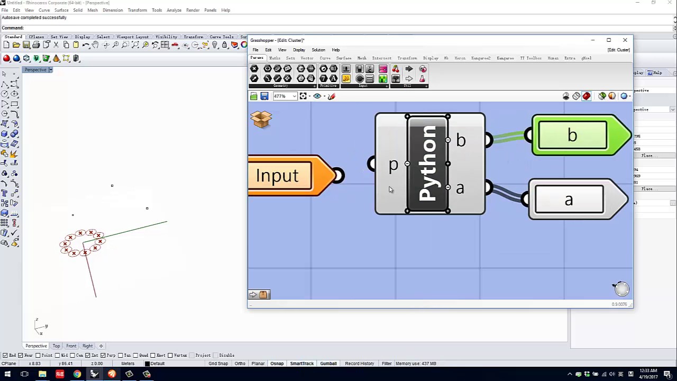Image resolution: width=677 pixels, height=381 pixels.
Task: Click the Cut scissors icon
Action: pos(56,45)
